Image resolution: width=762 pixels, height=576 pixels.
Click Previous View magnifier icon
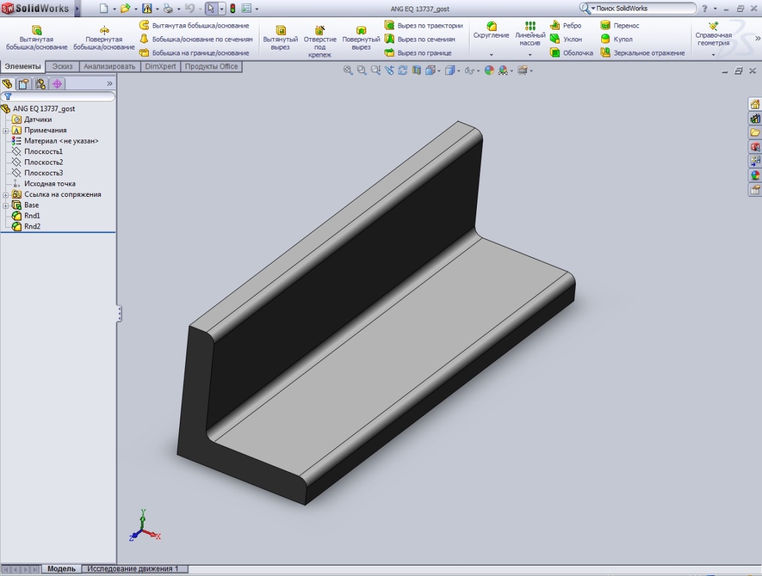[375, 70]
